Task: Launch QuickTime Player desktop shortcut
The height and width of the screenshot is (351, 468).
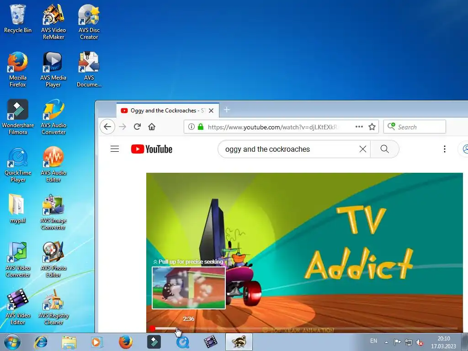Action: click(18, 165)
